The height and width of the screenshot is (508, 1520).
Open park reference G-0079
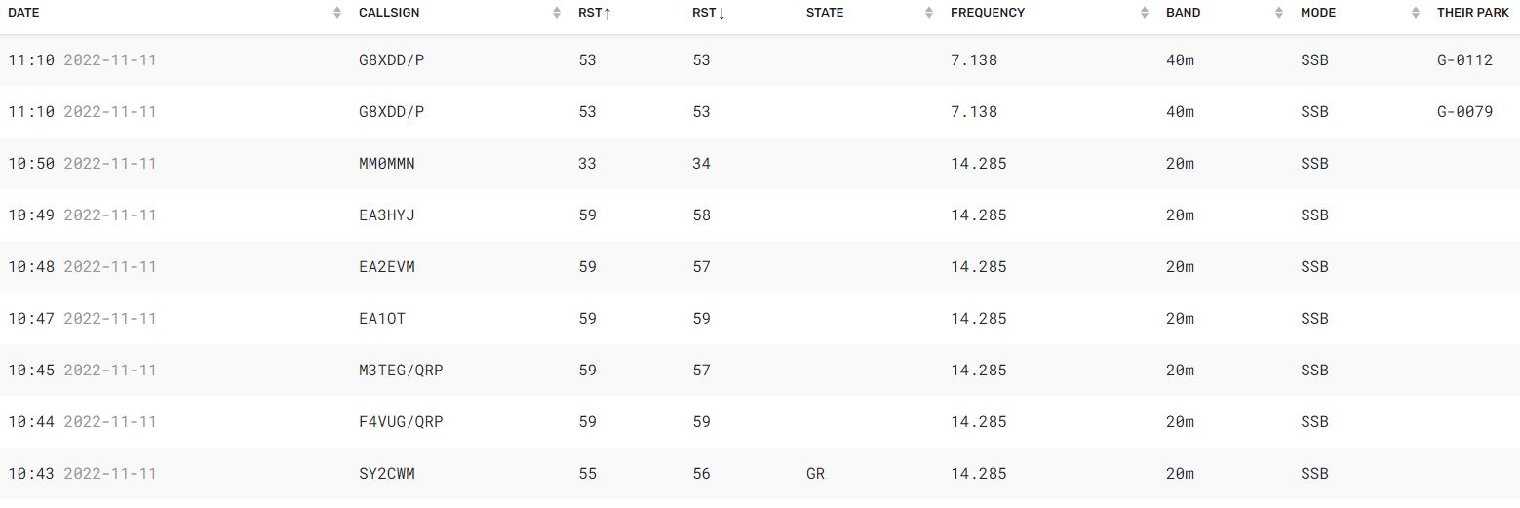(1464, 112)
